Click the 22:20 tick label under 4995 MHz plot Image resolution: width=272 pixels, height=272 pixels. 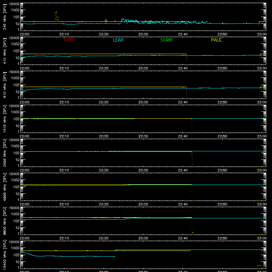104,204
